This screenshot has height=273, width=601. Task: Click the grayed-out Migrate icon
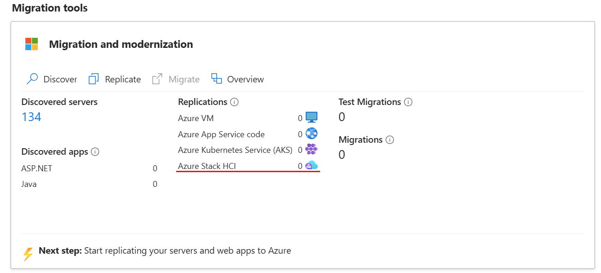tap(157, 79)
